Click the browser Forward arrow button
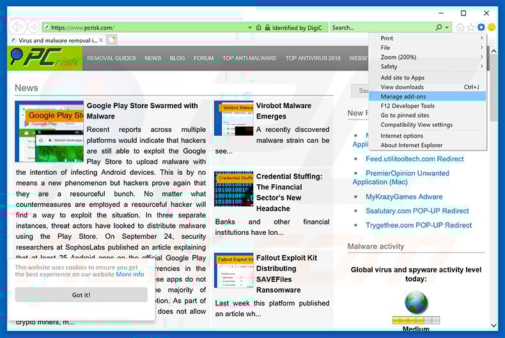Screen dimensions: 505x338 click(x=33, y=27)
